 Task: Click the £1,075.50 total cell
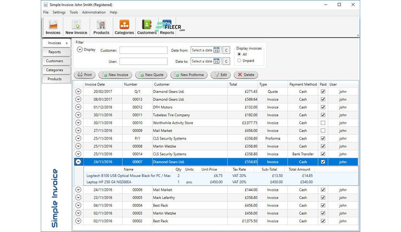(243, 221)
